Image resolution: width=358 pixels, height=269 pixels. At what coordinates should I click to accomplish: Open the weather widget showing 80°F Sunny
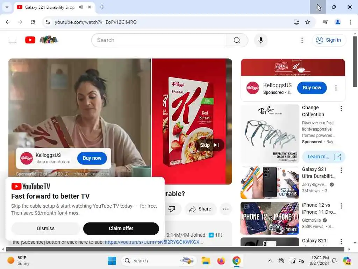[x=19, y=261]
